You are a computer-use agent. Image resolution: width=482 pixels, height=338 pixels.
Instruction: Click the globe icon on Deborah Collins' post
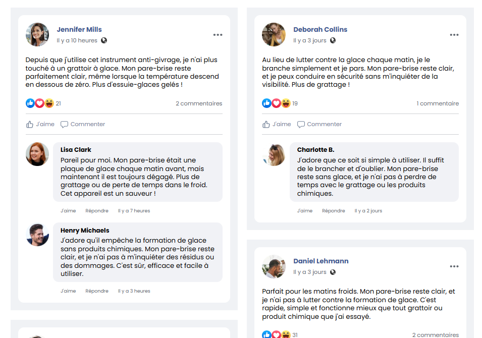pyautogui.click(x=333, y=40)
